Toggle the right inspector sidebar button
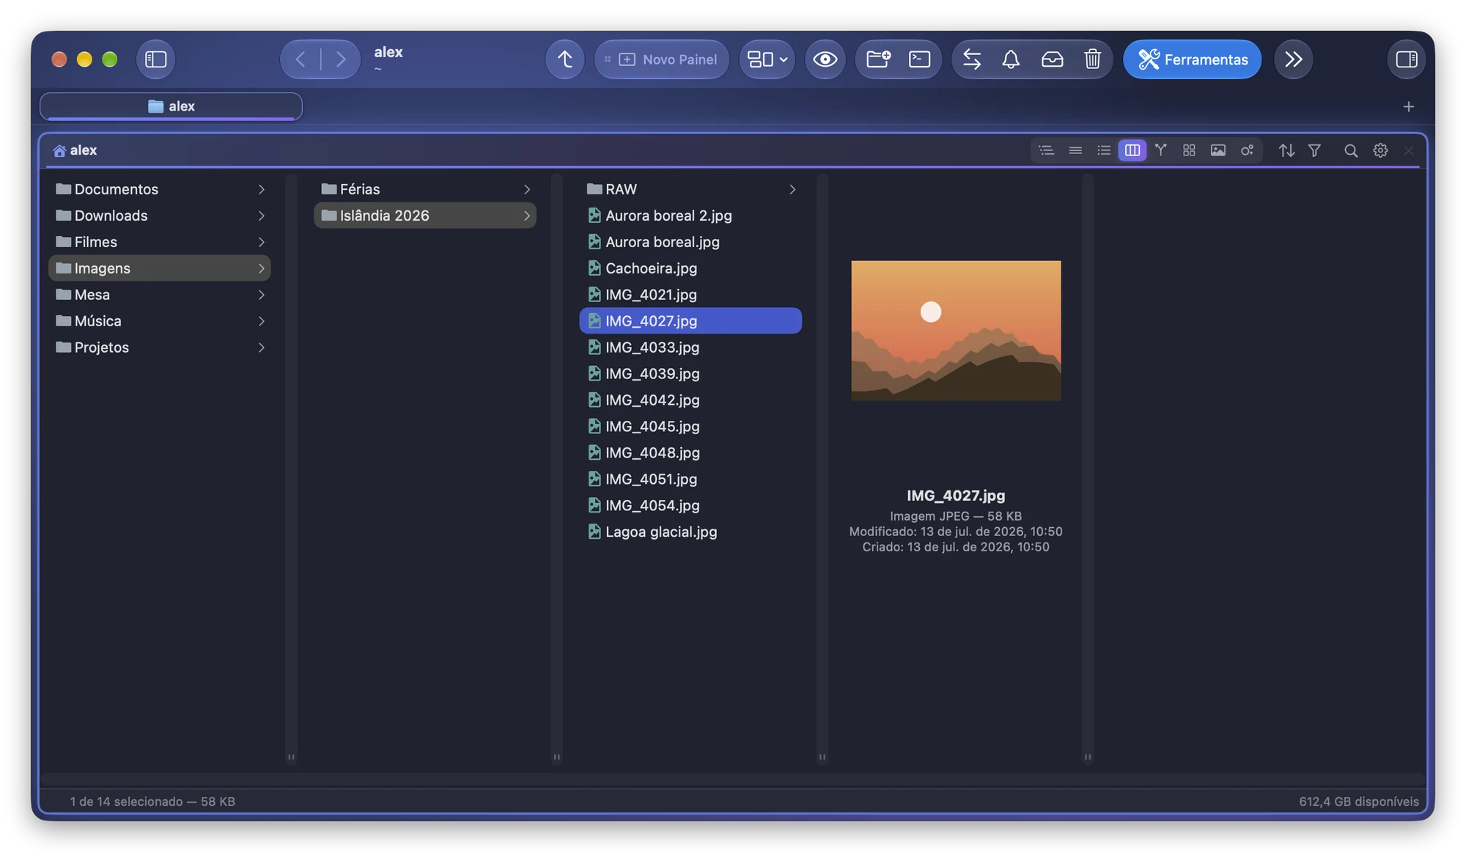 click(1406, 59)
